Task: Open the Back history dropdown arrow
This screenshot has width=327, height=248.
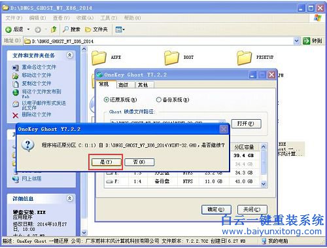Action: tap(28, 29)
